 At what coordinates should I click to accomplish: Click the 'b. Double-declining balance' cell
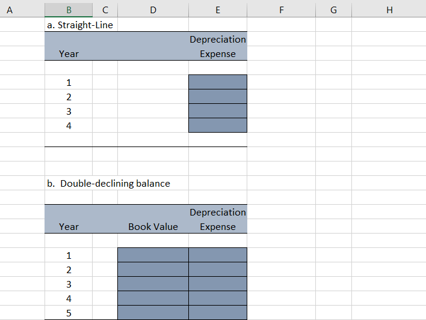(108, 184)
